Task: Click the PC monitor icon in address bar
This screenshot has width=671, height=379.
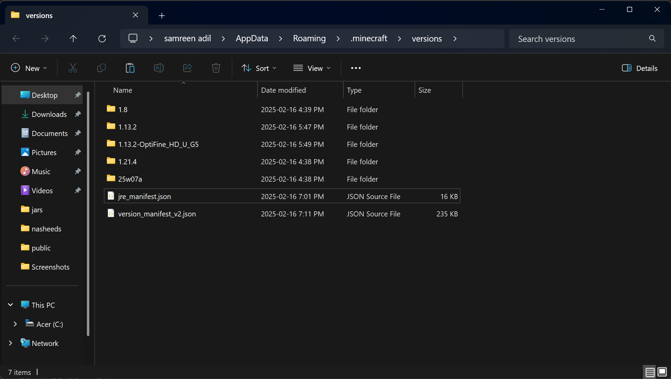Action: (133, 38)
